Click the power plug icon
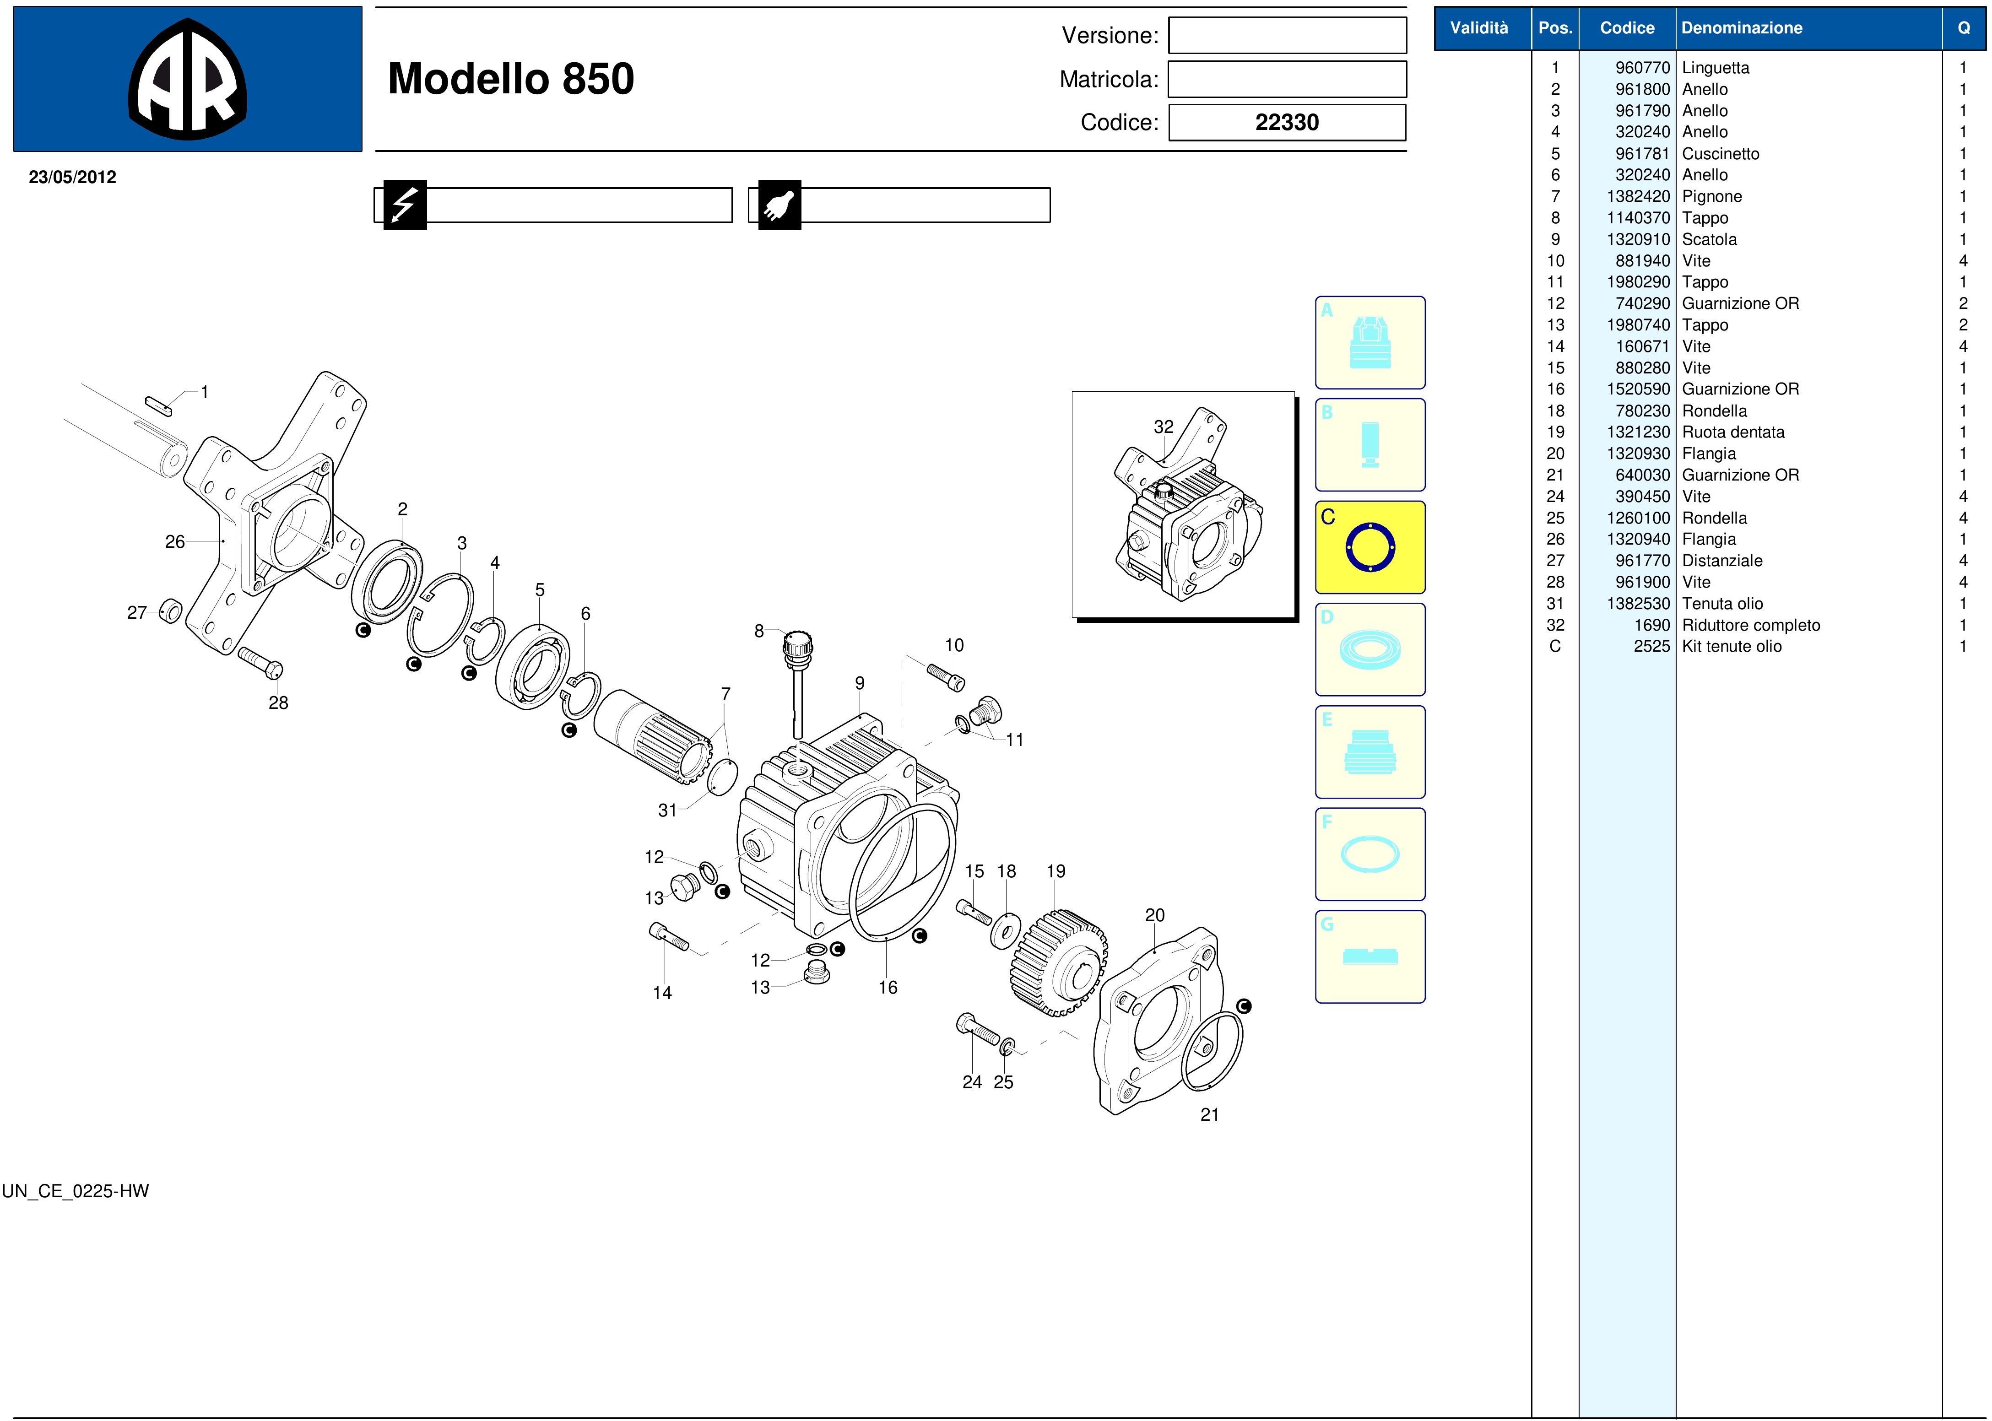 point(779,205)
